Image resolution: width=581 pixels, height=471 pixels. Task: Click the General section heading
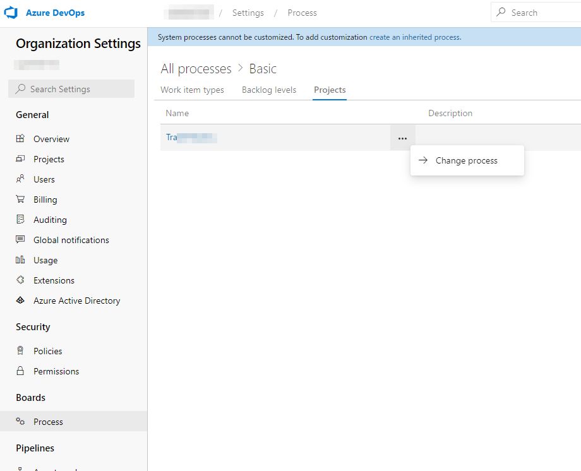coord(32,114)
